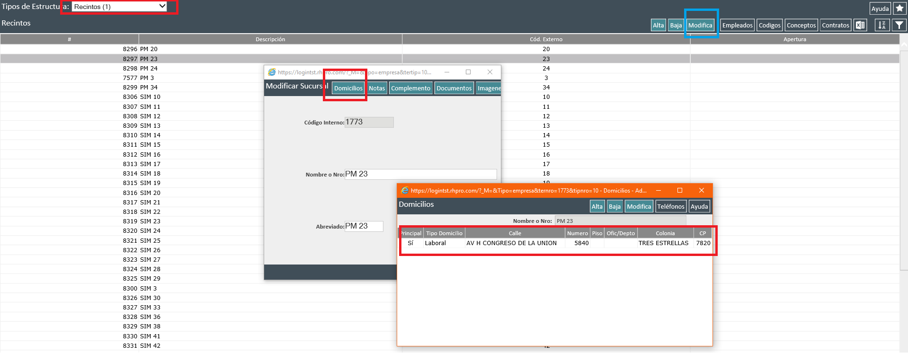Click the Código Interno field
Screen dimensions: 908x353
[369, 122]
